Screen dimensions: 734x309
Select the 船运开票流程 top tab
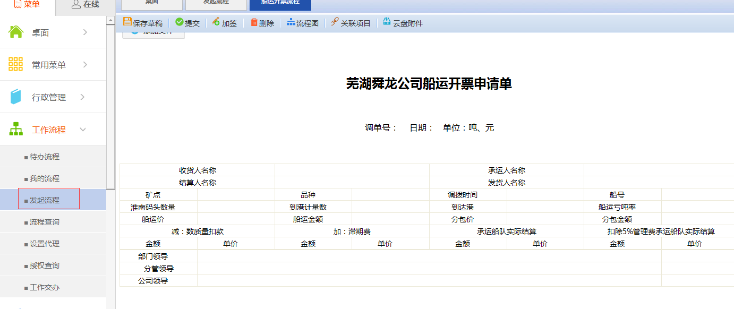click(x=280, y=4)
